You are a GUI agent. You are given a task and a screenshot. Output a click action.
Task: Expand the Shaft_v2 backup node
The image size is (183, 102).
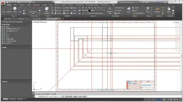[2, 43]
